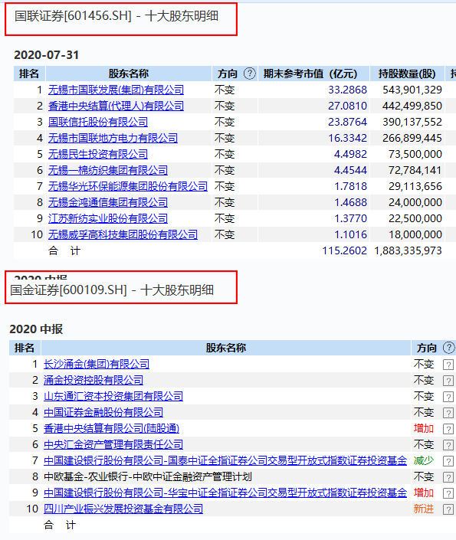Click the 持股数量(股) column header
This screenshot has width=456, height=540.
pyautogui.click(x=407, y=74)
